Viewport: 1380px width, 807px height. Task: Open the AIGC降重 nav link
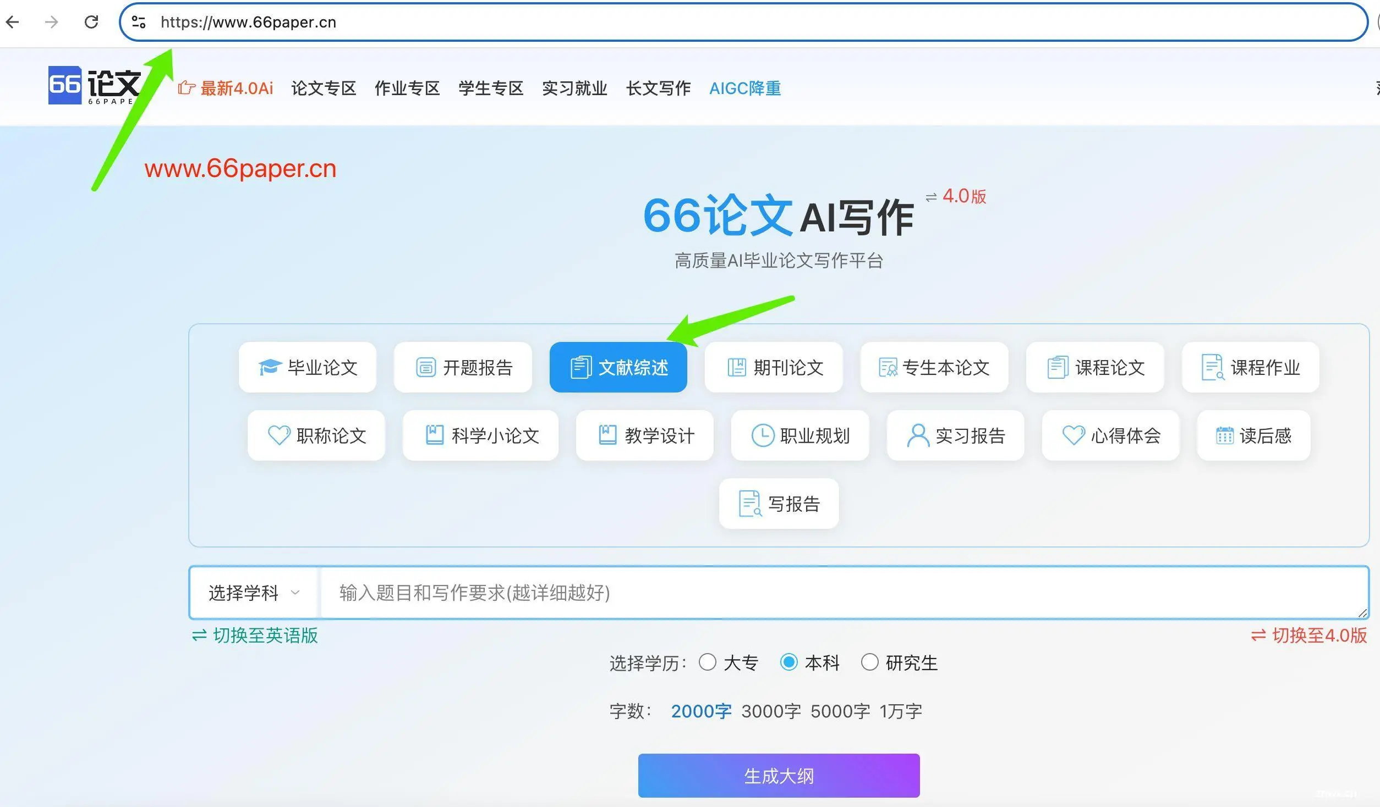click(x=745, y=88)
